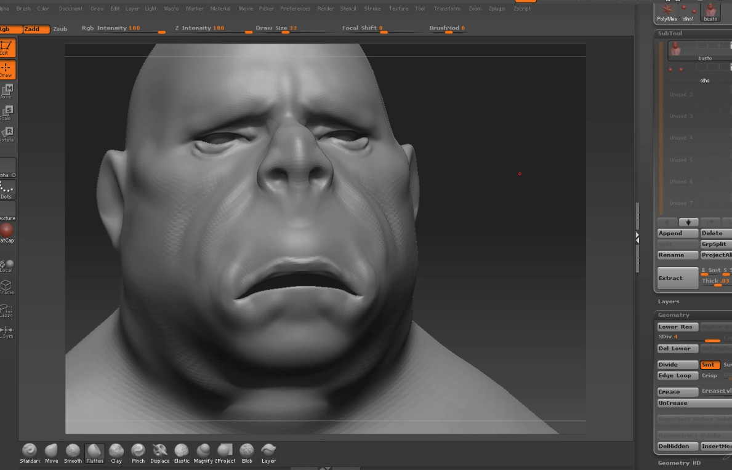Viewport: 732px width, 470px height.
Task: Activate the ZProject brush
Action: (225, 452)
